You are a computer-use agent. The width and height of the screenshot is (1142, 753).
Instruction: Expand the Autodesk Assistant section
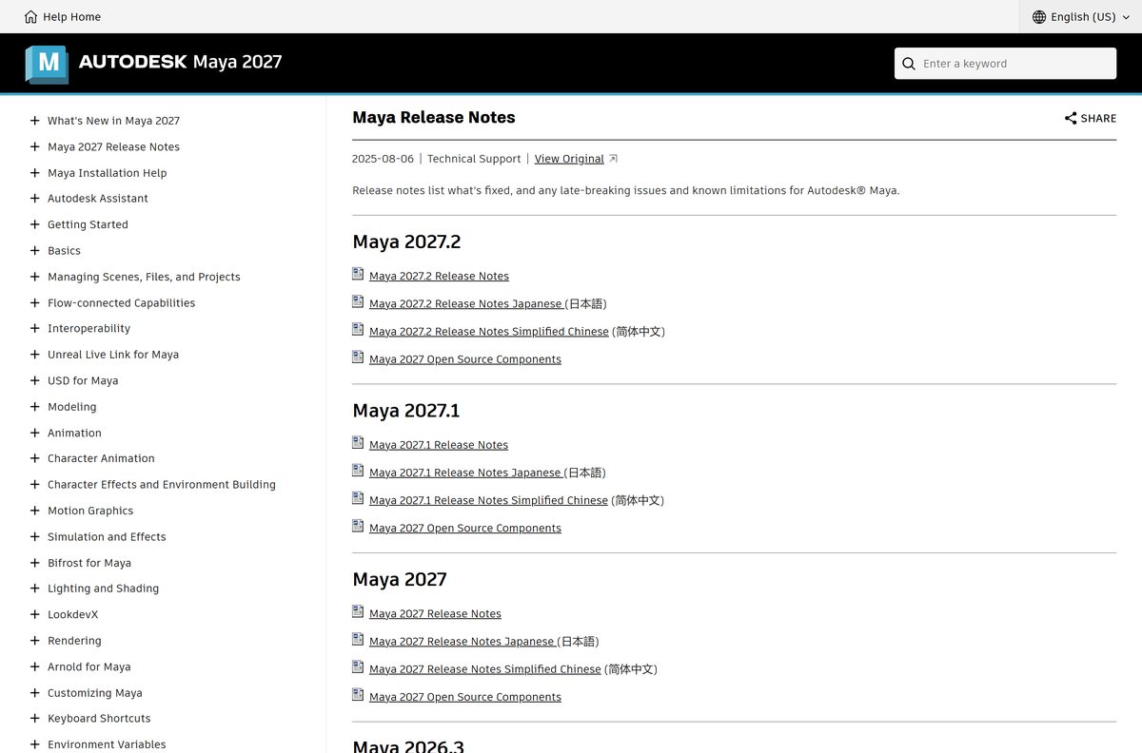pyautogui.click(x=34, y=199)
